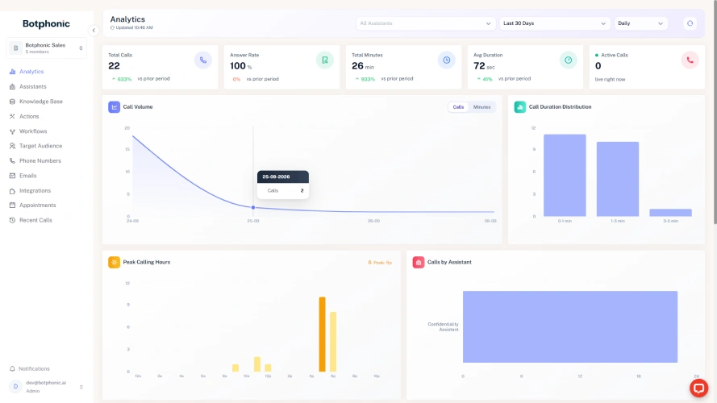717x403 pixels.
Task: Open the Emails page
Action: [x=28, y=176]
